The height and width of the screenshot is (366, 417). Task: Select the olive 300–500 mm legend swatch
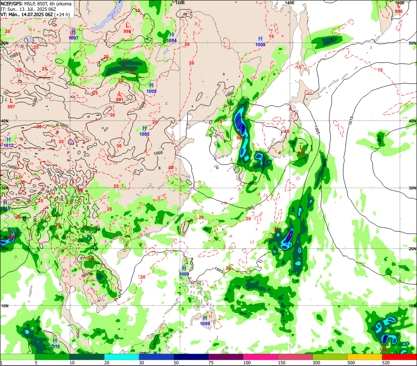click(330, 357)
